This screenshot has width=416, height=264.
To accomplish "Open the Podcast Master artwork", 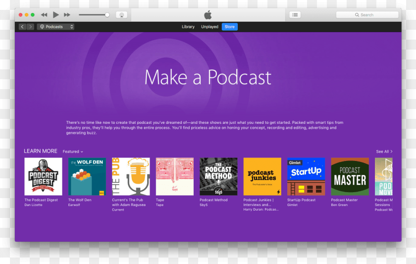I will pyautogui.click(x=350, y=176).
